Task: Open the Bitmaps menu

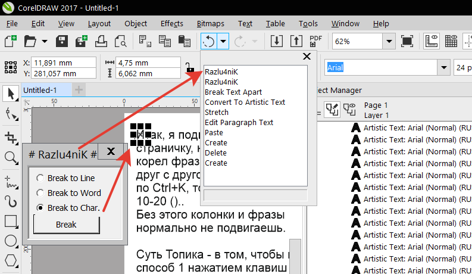Action: pyautogui.click(x=210, y=24)
